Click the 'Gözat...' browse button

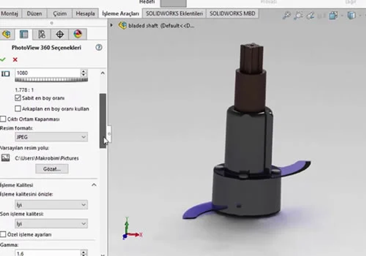(x=52, y=169)
